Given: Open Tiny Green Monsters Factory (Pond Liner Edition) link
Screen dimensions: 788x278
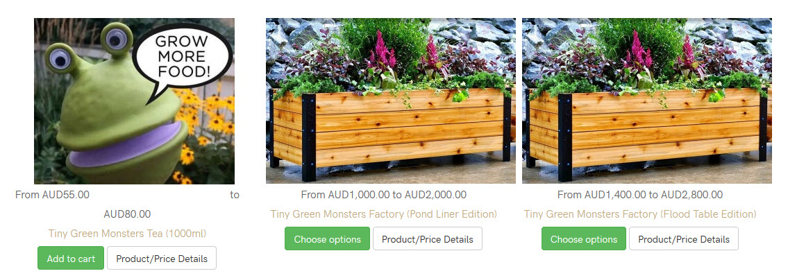Looking at the screenshot, I should click(383, 214).
